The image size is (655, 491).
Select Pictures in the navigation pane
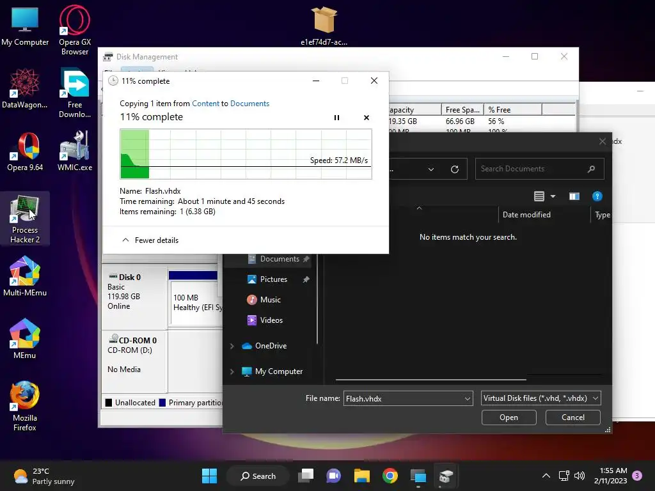pos(274,279)
